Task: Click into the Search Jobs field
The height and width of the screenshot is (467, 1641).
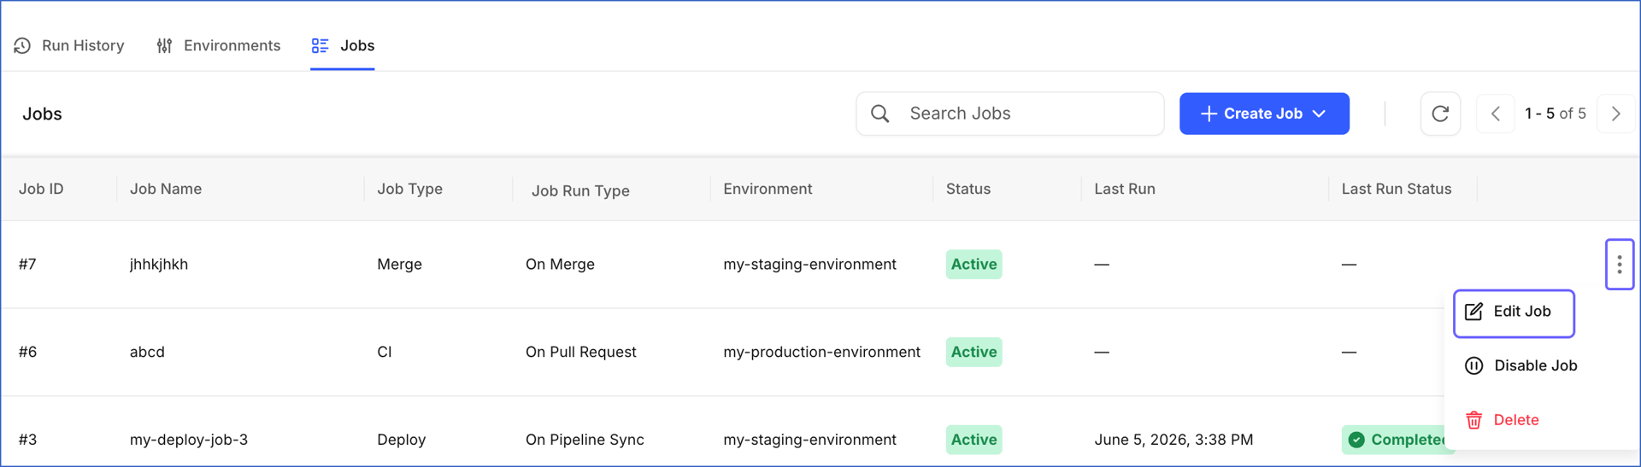Action: pyautogui.click(x=1010, y=114)
